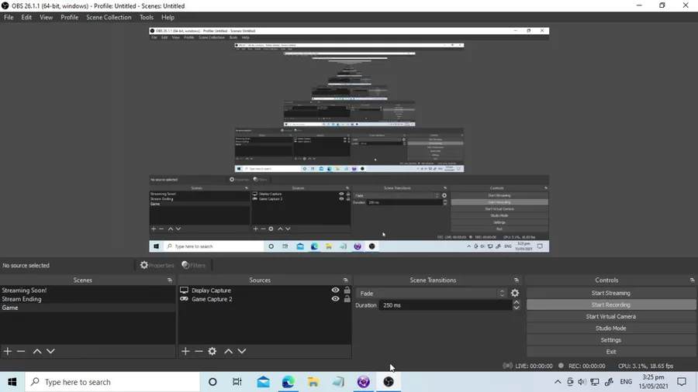
Task: Open Settings from Controls panel
Action: [611, 340]
